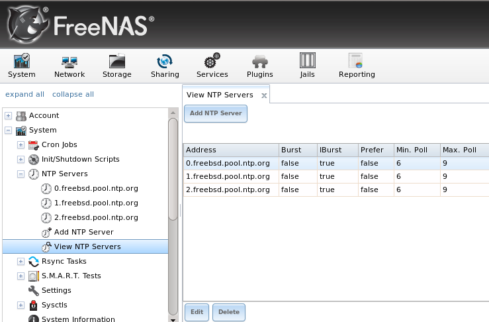Collapse the NTP Servers node
The image size is (489, 322).
pos(21,174)
